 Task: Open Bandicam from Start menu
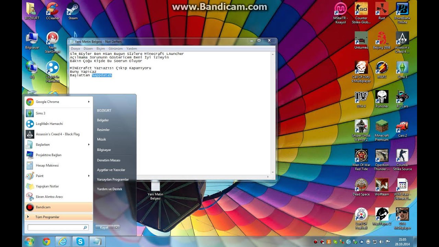pyautogui.click(x=59, y=207)
